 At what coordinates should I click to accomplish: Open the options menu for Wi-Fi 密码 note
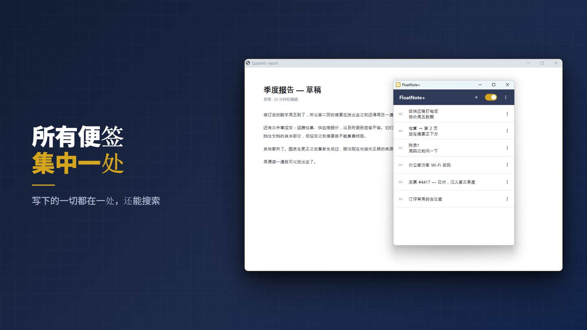[507, 165]
